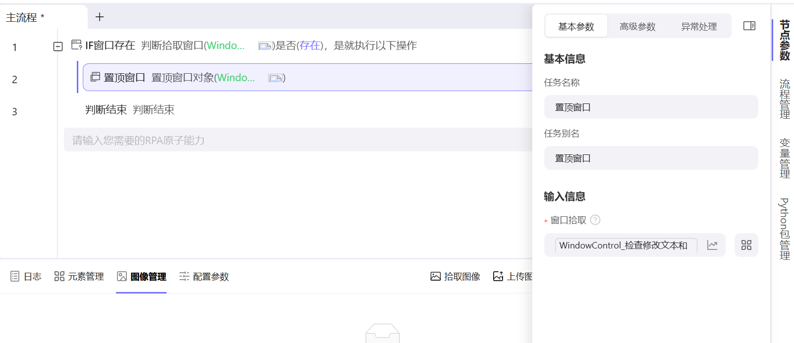This screenshot has width=794, height=343.
Task: Click the purple 存在 option in line 1
Action: click(x=310, y=46)
